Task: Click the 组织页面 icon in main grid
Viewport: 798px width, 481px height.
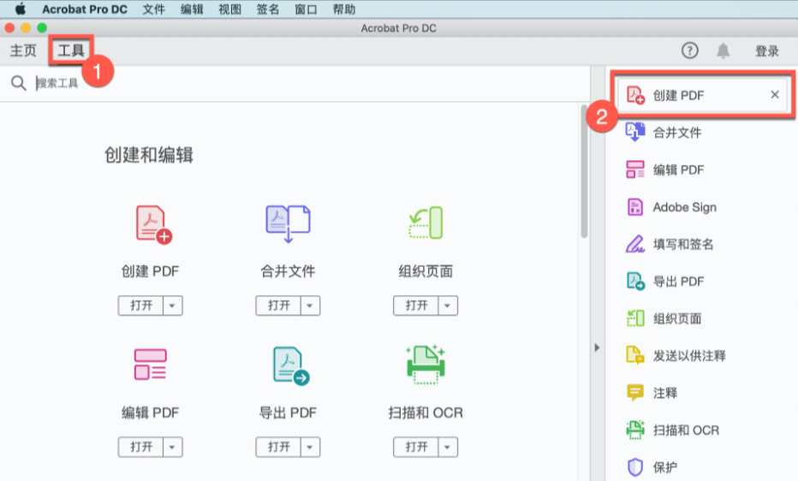Action: (x=426, y=223)
